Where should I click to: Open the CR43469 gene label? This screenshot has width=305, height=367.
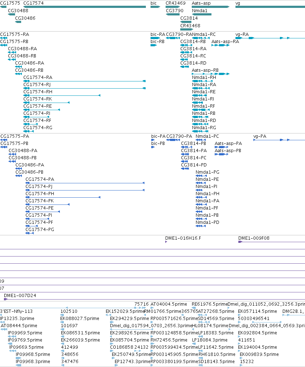(x=175, y=3)
